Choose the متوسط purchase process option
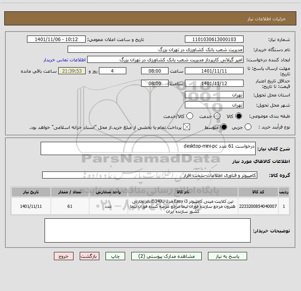This screenshot has height=291, width=301. pos(224,127)
